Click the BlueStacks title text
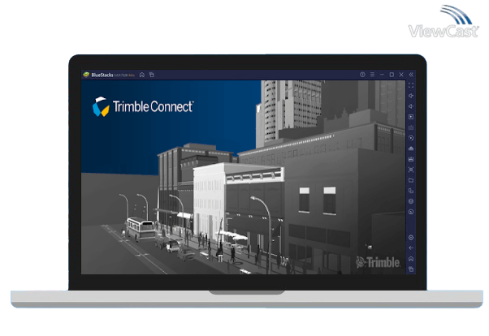This screenshot has width=489, height=336. point(102,75)
